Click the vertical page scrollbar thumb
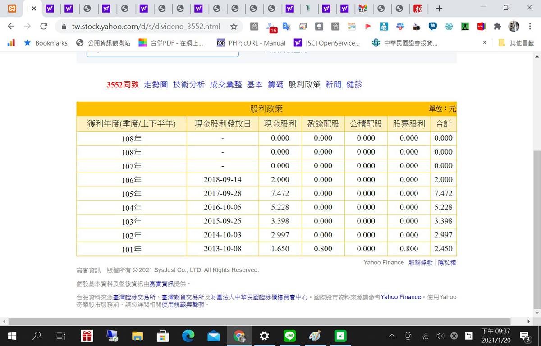Screen dimensions: 541x346 [536, 230]
